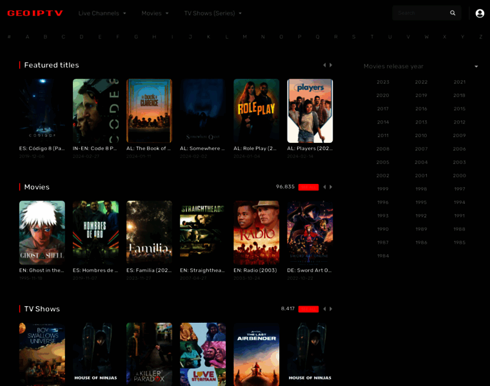This screenshot has width=490, height=386.
Task: Select release year 2010
Action: pos(421,136)
